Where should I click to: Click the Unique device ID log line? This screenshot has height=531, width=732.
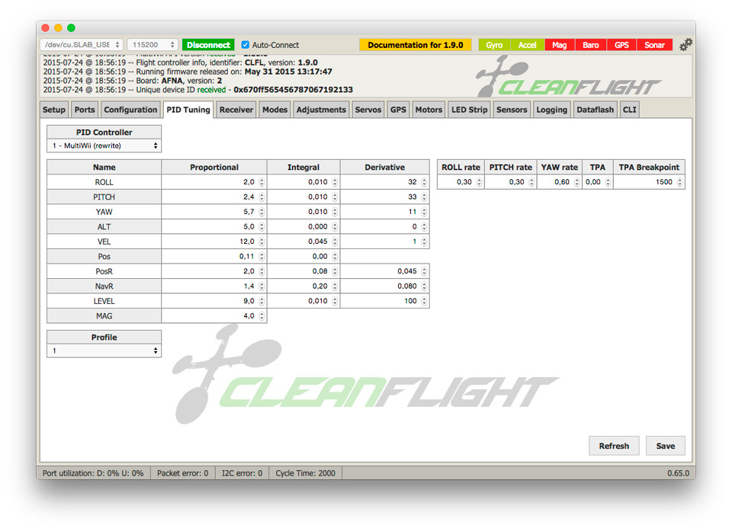point(198,90)
